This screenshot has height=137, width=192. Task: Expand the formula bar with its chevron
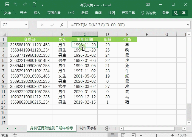188,25
